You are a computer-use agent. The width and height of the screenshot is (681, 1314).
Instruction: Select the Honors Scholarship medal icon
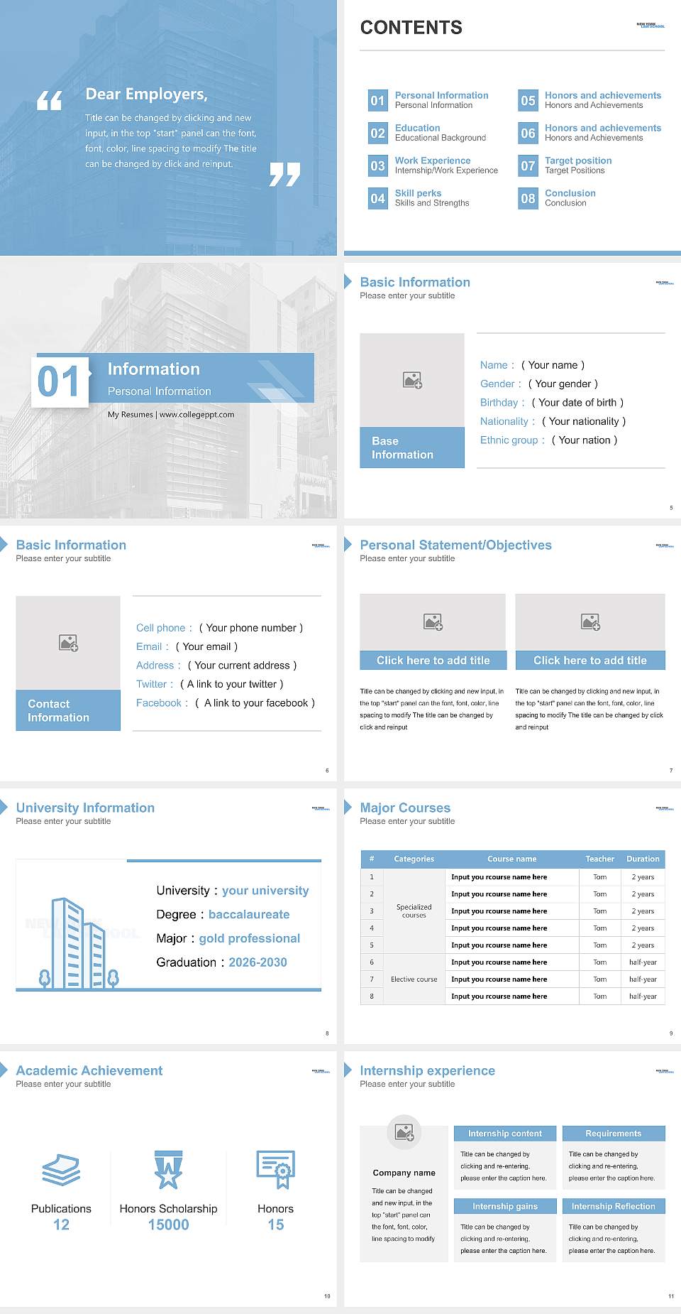[169, 1170]
